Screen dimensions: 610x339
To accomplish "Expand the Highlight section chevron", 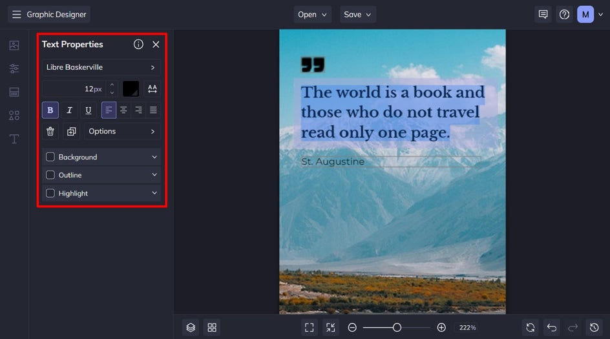I will pyautogui.click(x=154, y=193).
